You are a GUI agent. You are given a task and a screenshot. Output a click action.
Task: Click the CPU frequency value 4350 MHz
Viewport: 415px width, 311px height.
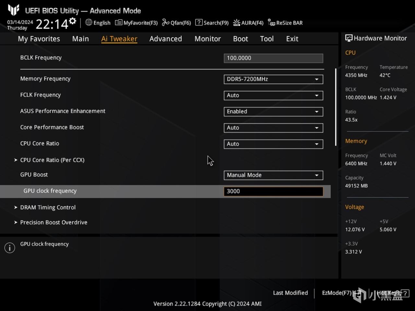point(356,75)
